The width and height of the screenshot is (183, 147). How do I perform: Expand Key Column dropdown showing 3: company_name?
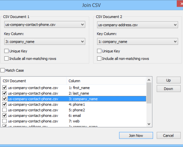pyautogui.click(x=45, y=42)
